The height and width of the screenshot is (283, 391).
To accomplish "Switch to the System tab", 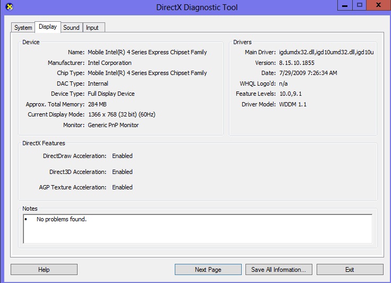I will (23, 28).
